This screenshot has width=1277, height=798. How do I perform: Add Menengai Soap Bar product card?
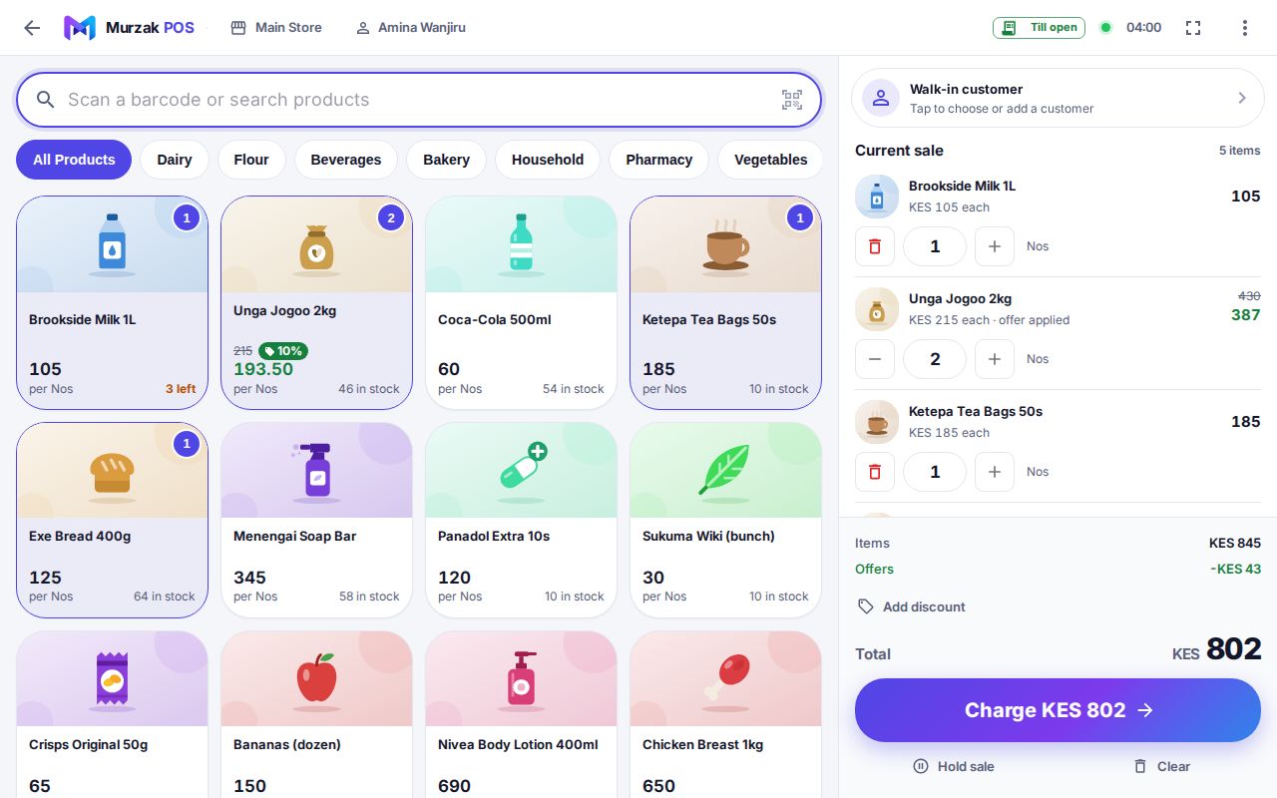click(x=316, y=520)
